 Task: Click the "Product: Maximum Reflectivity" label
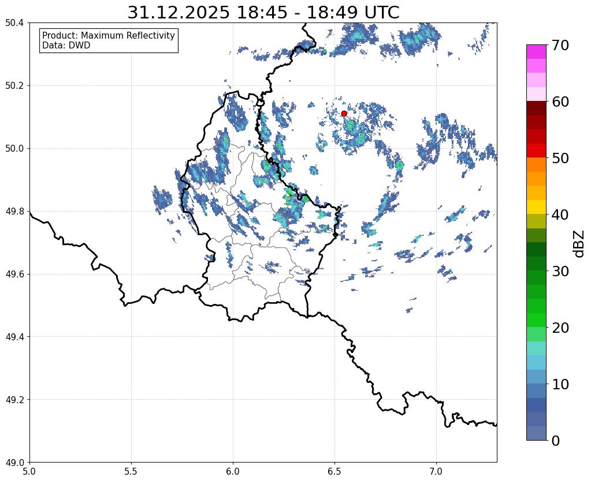109,35
